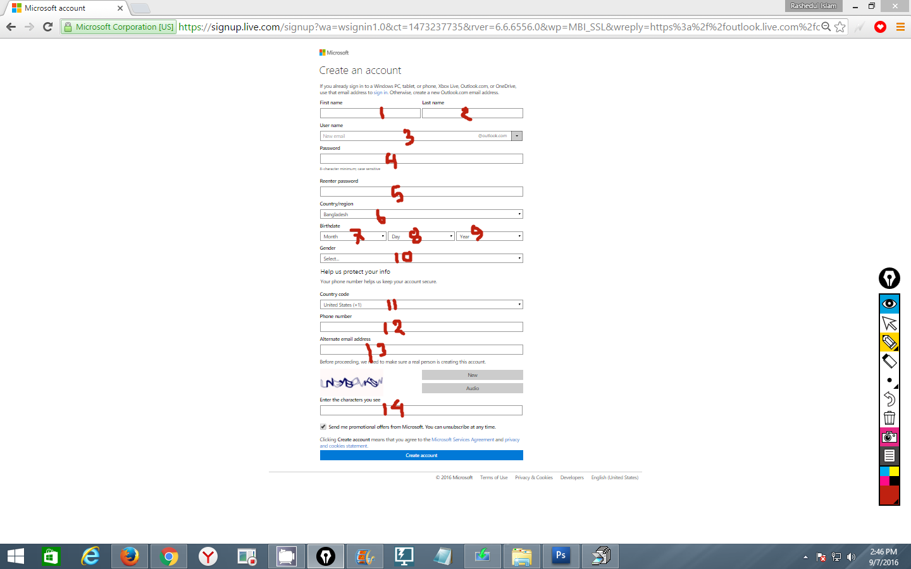
Task: Open the Country/region dropdown showing Bangladesh
Action: point(421,214)
